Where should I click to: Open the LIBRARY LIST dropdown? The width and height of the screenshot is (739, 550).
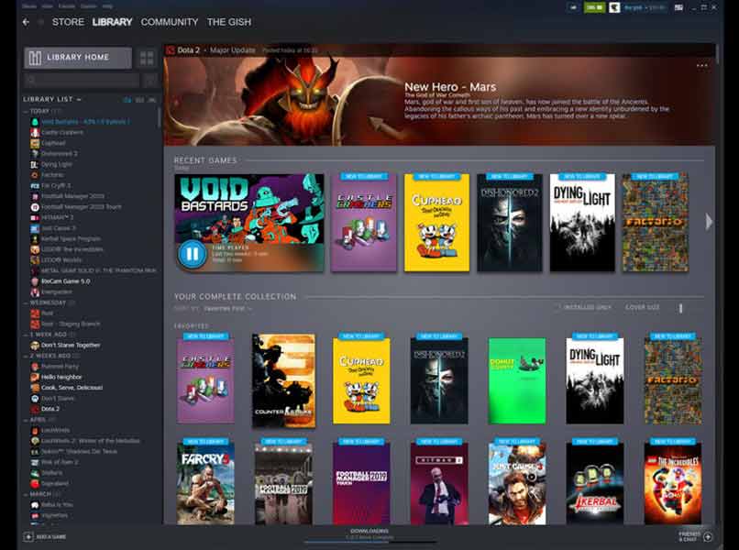52,99
